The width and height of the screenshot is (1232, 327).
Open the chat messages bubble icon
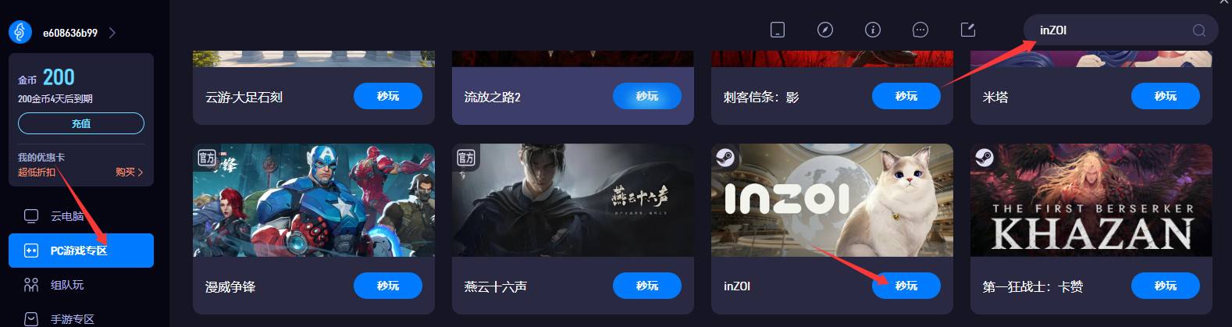[x=920, y=30]
